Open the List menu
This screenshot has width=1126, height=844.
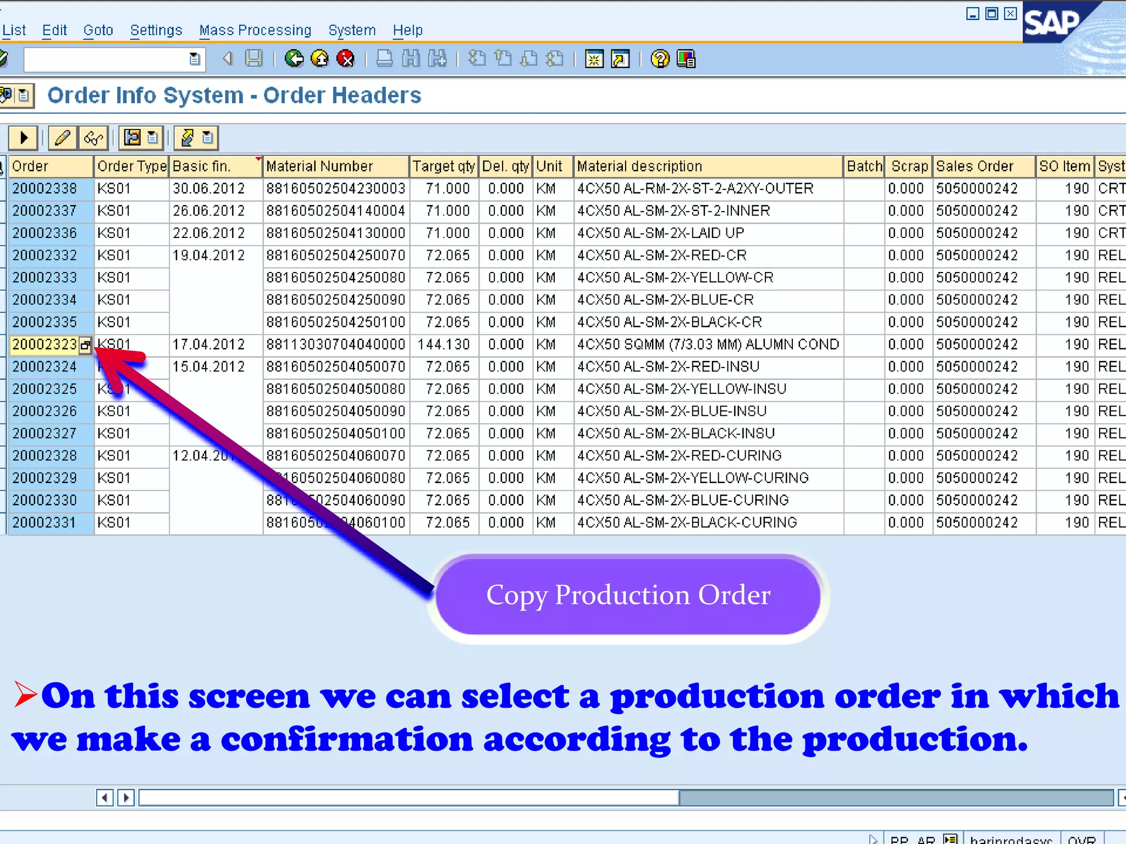click(x=14, y=30)
